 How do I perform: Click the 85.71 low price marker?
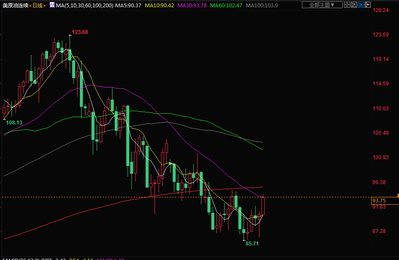pos(253,243)
